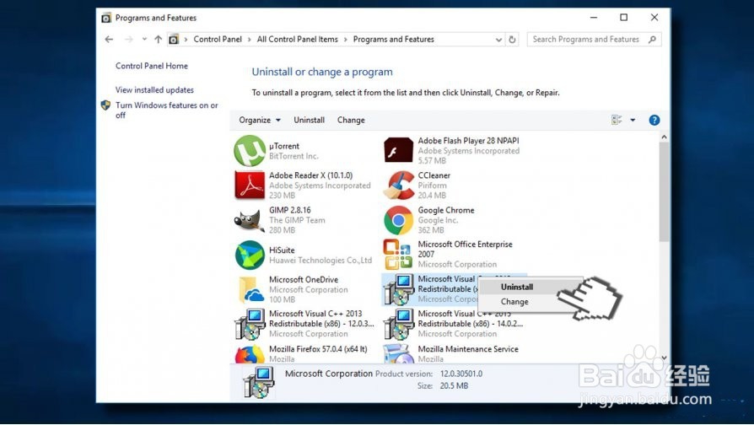Click the Visual C++ 14.0.2 installer icon

(x=399, y=324)
